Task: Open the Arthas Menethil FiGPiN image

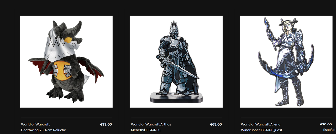Action: pyautogui.click(x=176, y=62)
